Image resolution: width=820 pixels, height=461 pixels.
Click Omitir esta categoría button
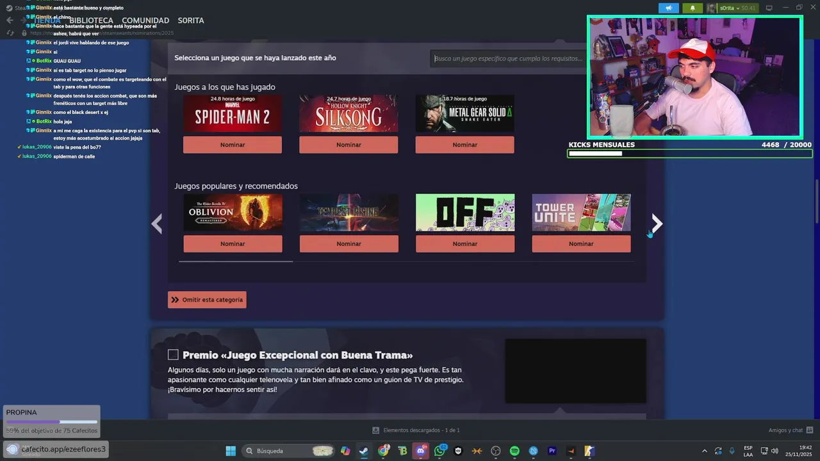(x=207, y=300)
